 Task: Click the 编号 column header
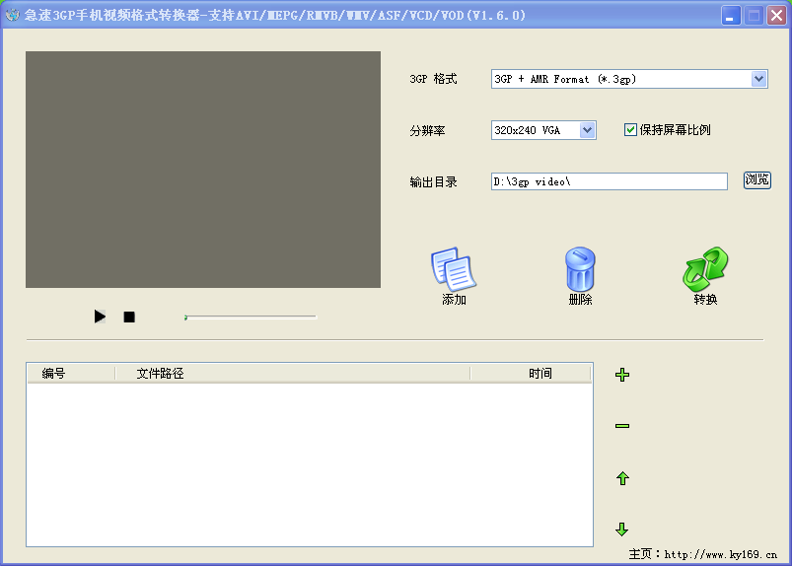point(71,373)
